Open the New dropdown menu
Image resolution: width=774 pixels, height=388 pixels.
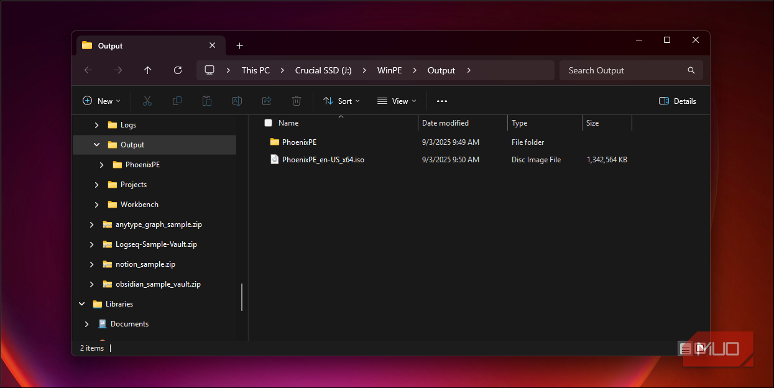[x=102, y=101]
